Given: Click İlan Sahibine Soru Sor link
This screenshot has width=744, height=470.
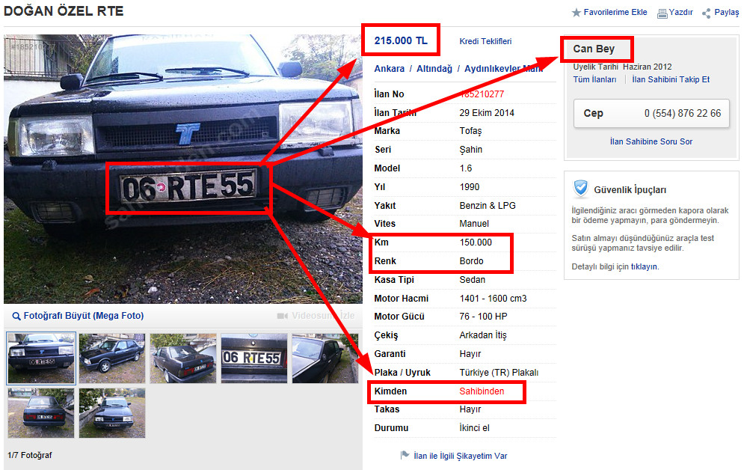Looking at the screenshot, I should (x=651, y=141).
